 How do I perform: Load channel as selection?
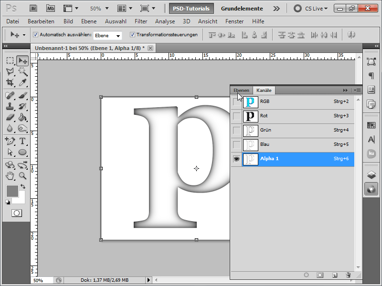point(306,275)
